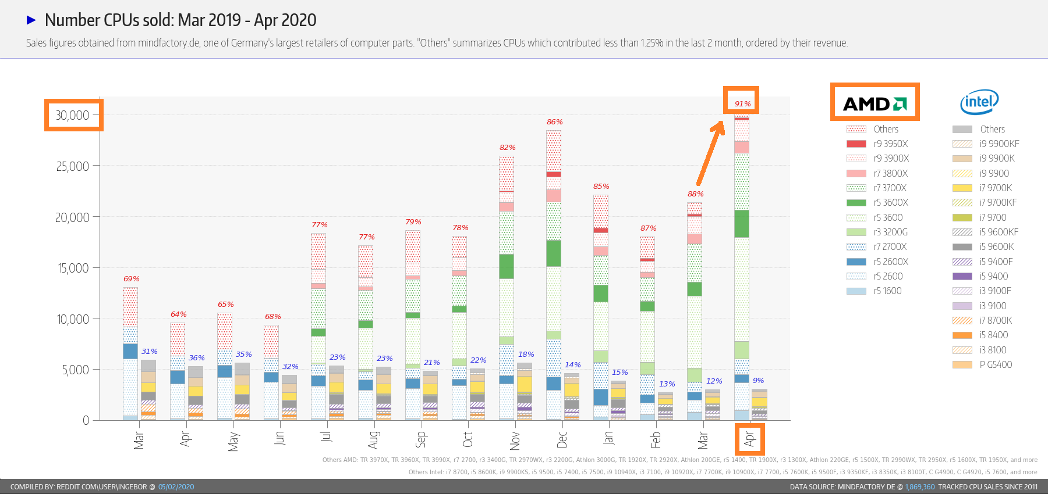The width and height of the screenshot is (1048, 494).
Task: Click the 'i7 9700KF' legend label
Action: 998,203
